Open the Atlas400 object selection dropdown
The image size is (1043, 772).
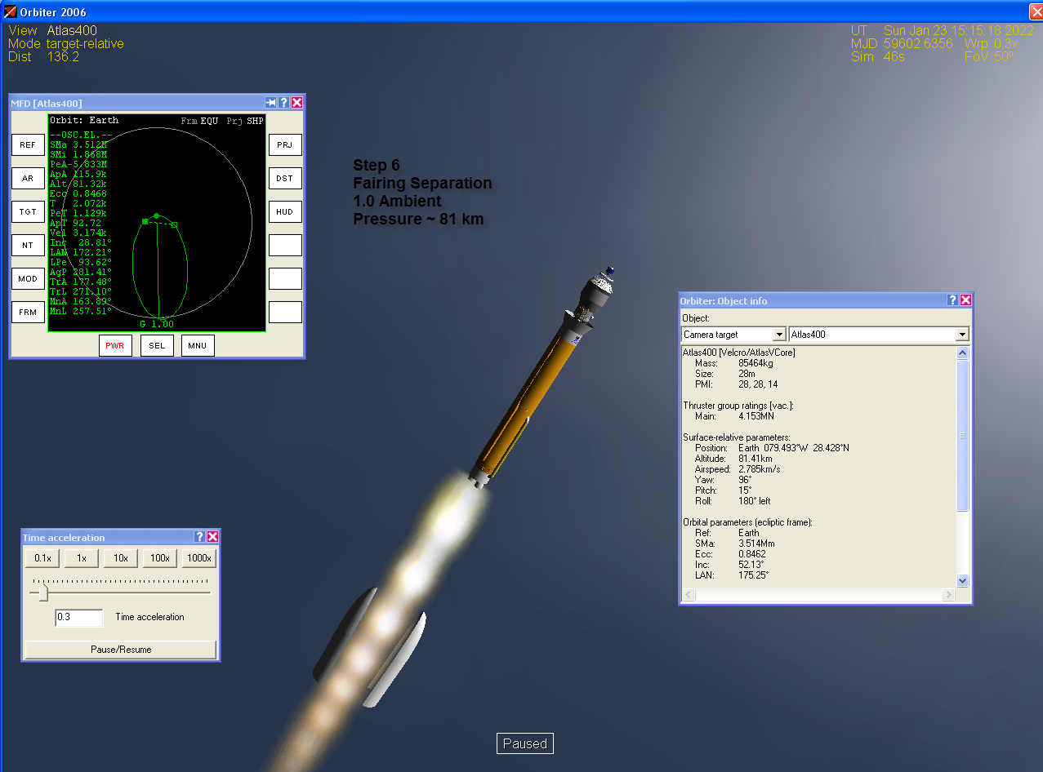point(962,335)
